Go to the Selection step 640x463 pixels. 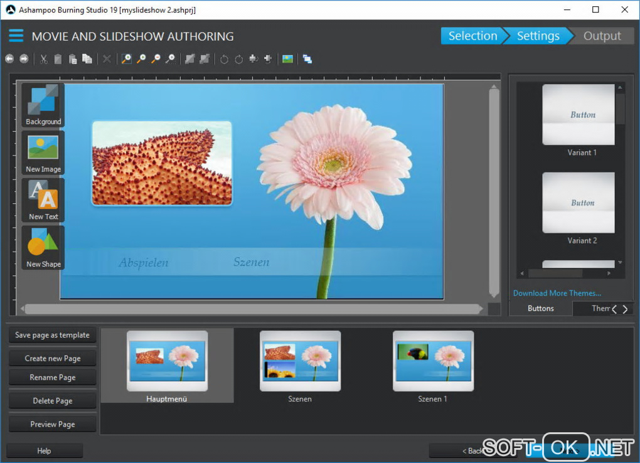pyautogui.click(x=472, y=36)
